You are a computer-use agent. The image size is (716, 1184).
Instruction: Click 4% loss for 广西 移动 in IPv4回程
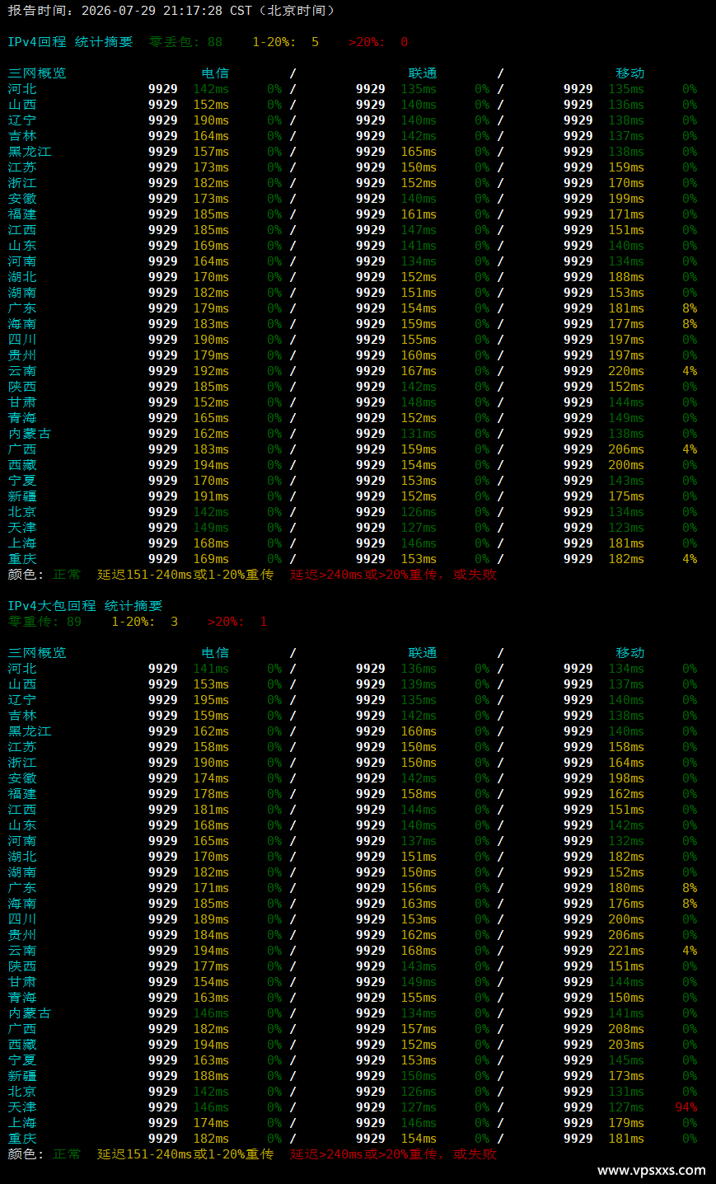pos(690,449)
